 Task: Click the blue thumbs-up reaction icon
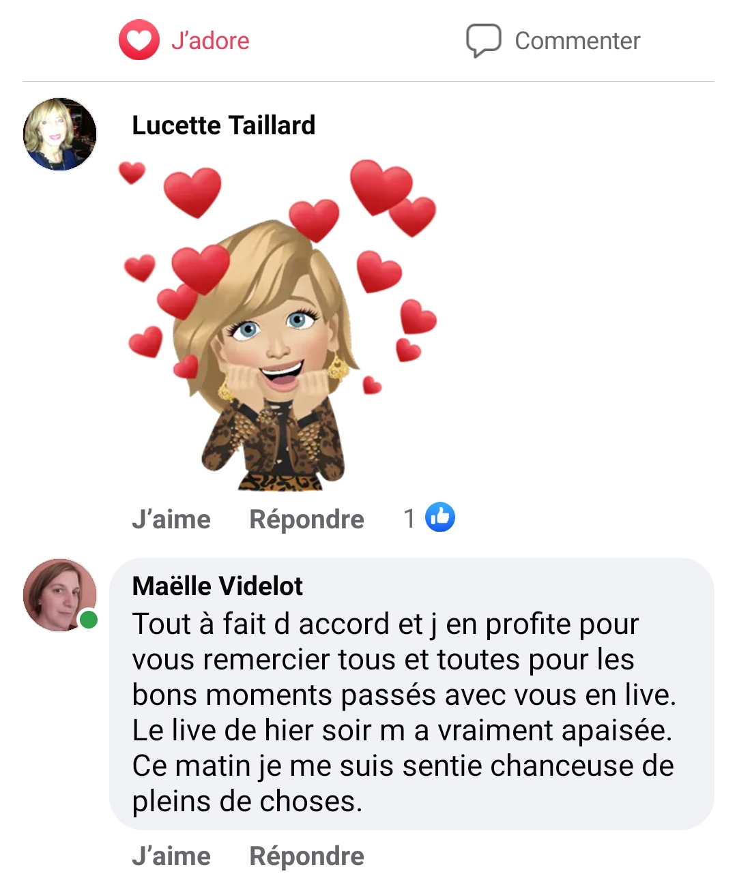(440, 517)
